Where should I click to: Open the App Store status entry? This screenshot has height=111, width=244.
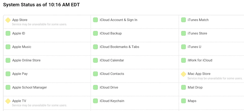pos(20,20)
